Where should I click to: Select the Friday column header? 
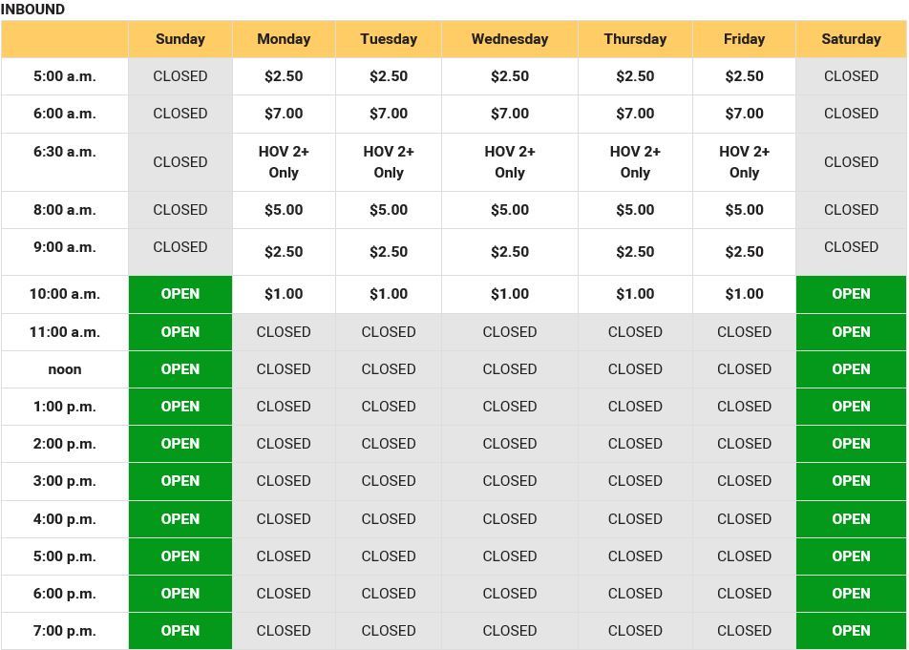point(744,39)
